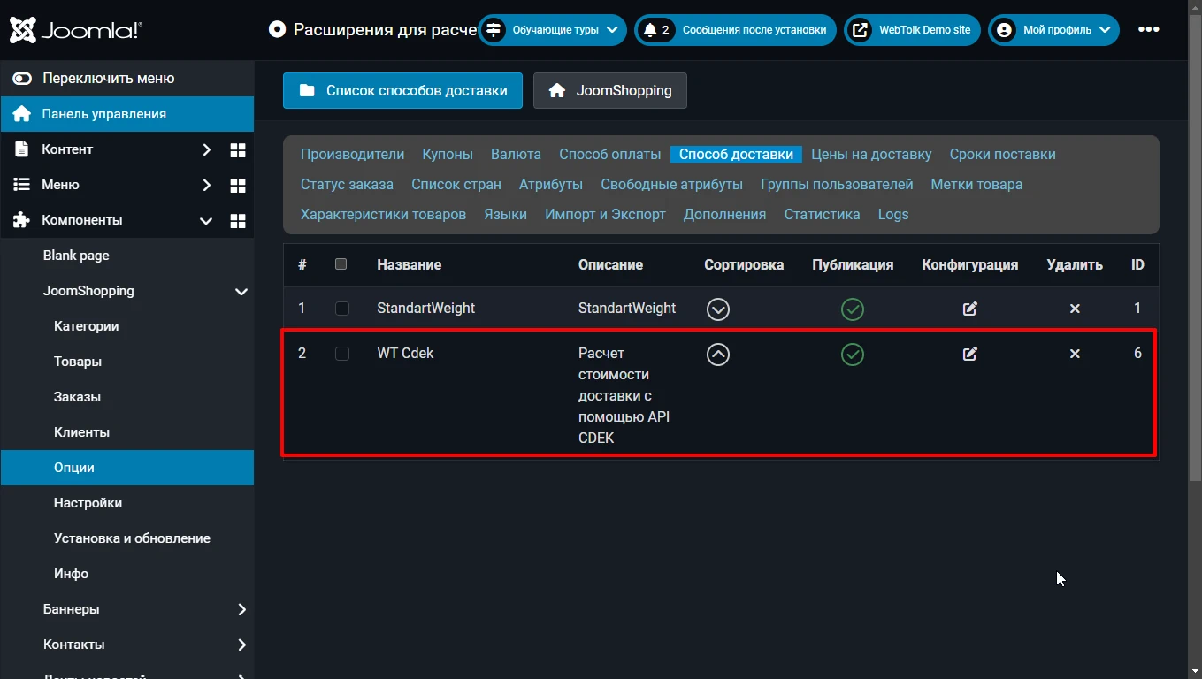The width and height of the screenshot is (1202, 679).
Task: Open Меню dashboard grid icon
Action: pyautogui.click(x=238, y=185)
